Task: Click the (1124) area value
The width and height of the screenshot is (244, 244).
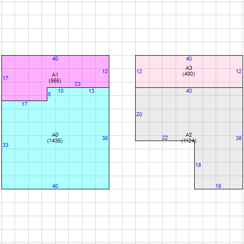Action: point(189,141)
